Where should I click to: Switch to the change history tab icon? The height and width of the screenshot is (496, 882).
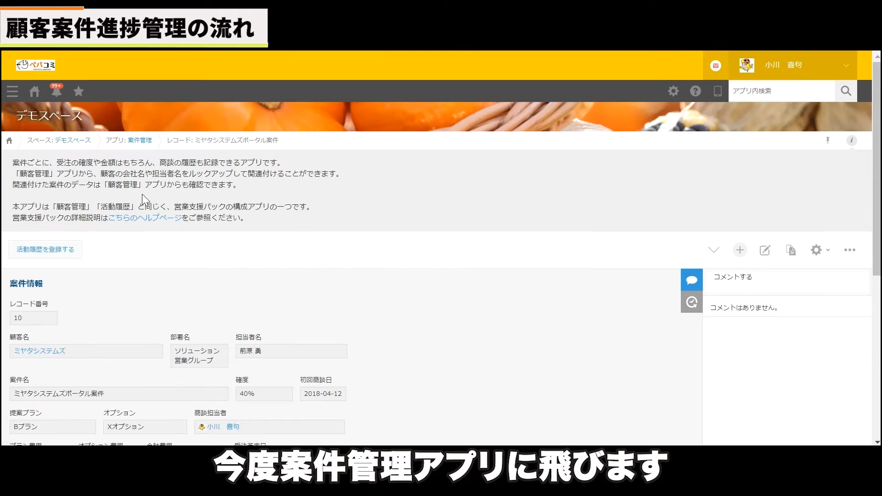pos(692,302)
